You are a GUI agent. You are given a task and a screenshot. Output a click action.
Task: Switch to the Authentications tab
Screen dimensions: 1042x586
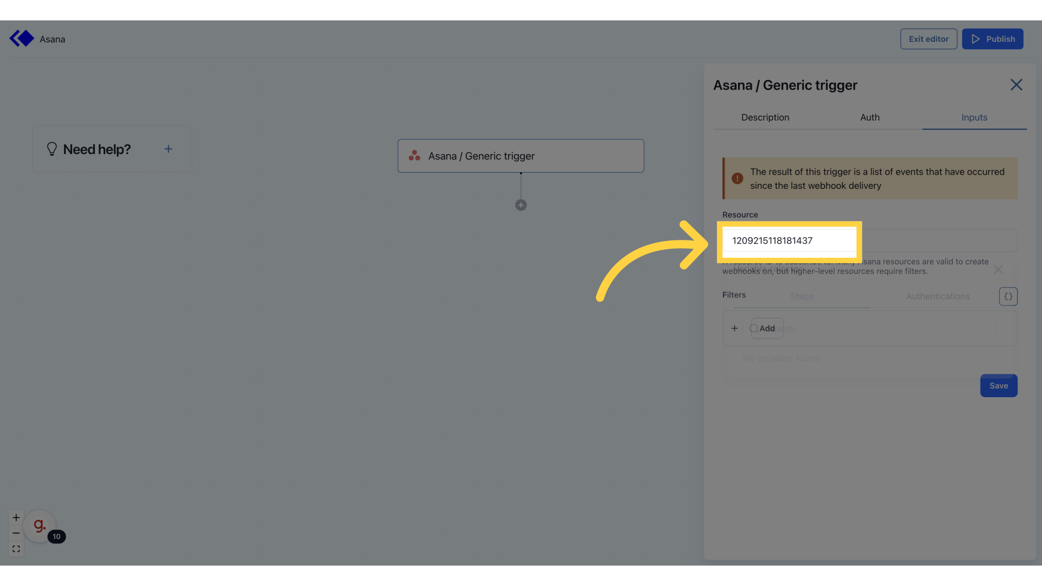coord(938,296)
